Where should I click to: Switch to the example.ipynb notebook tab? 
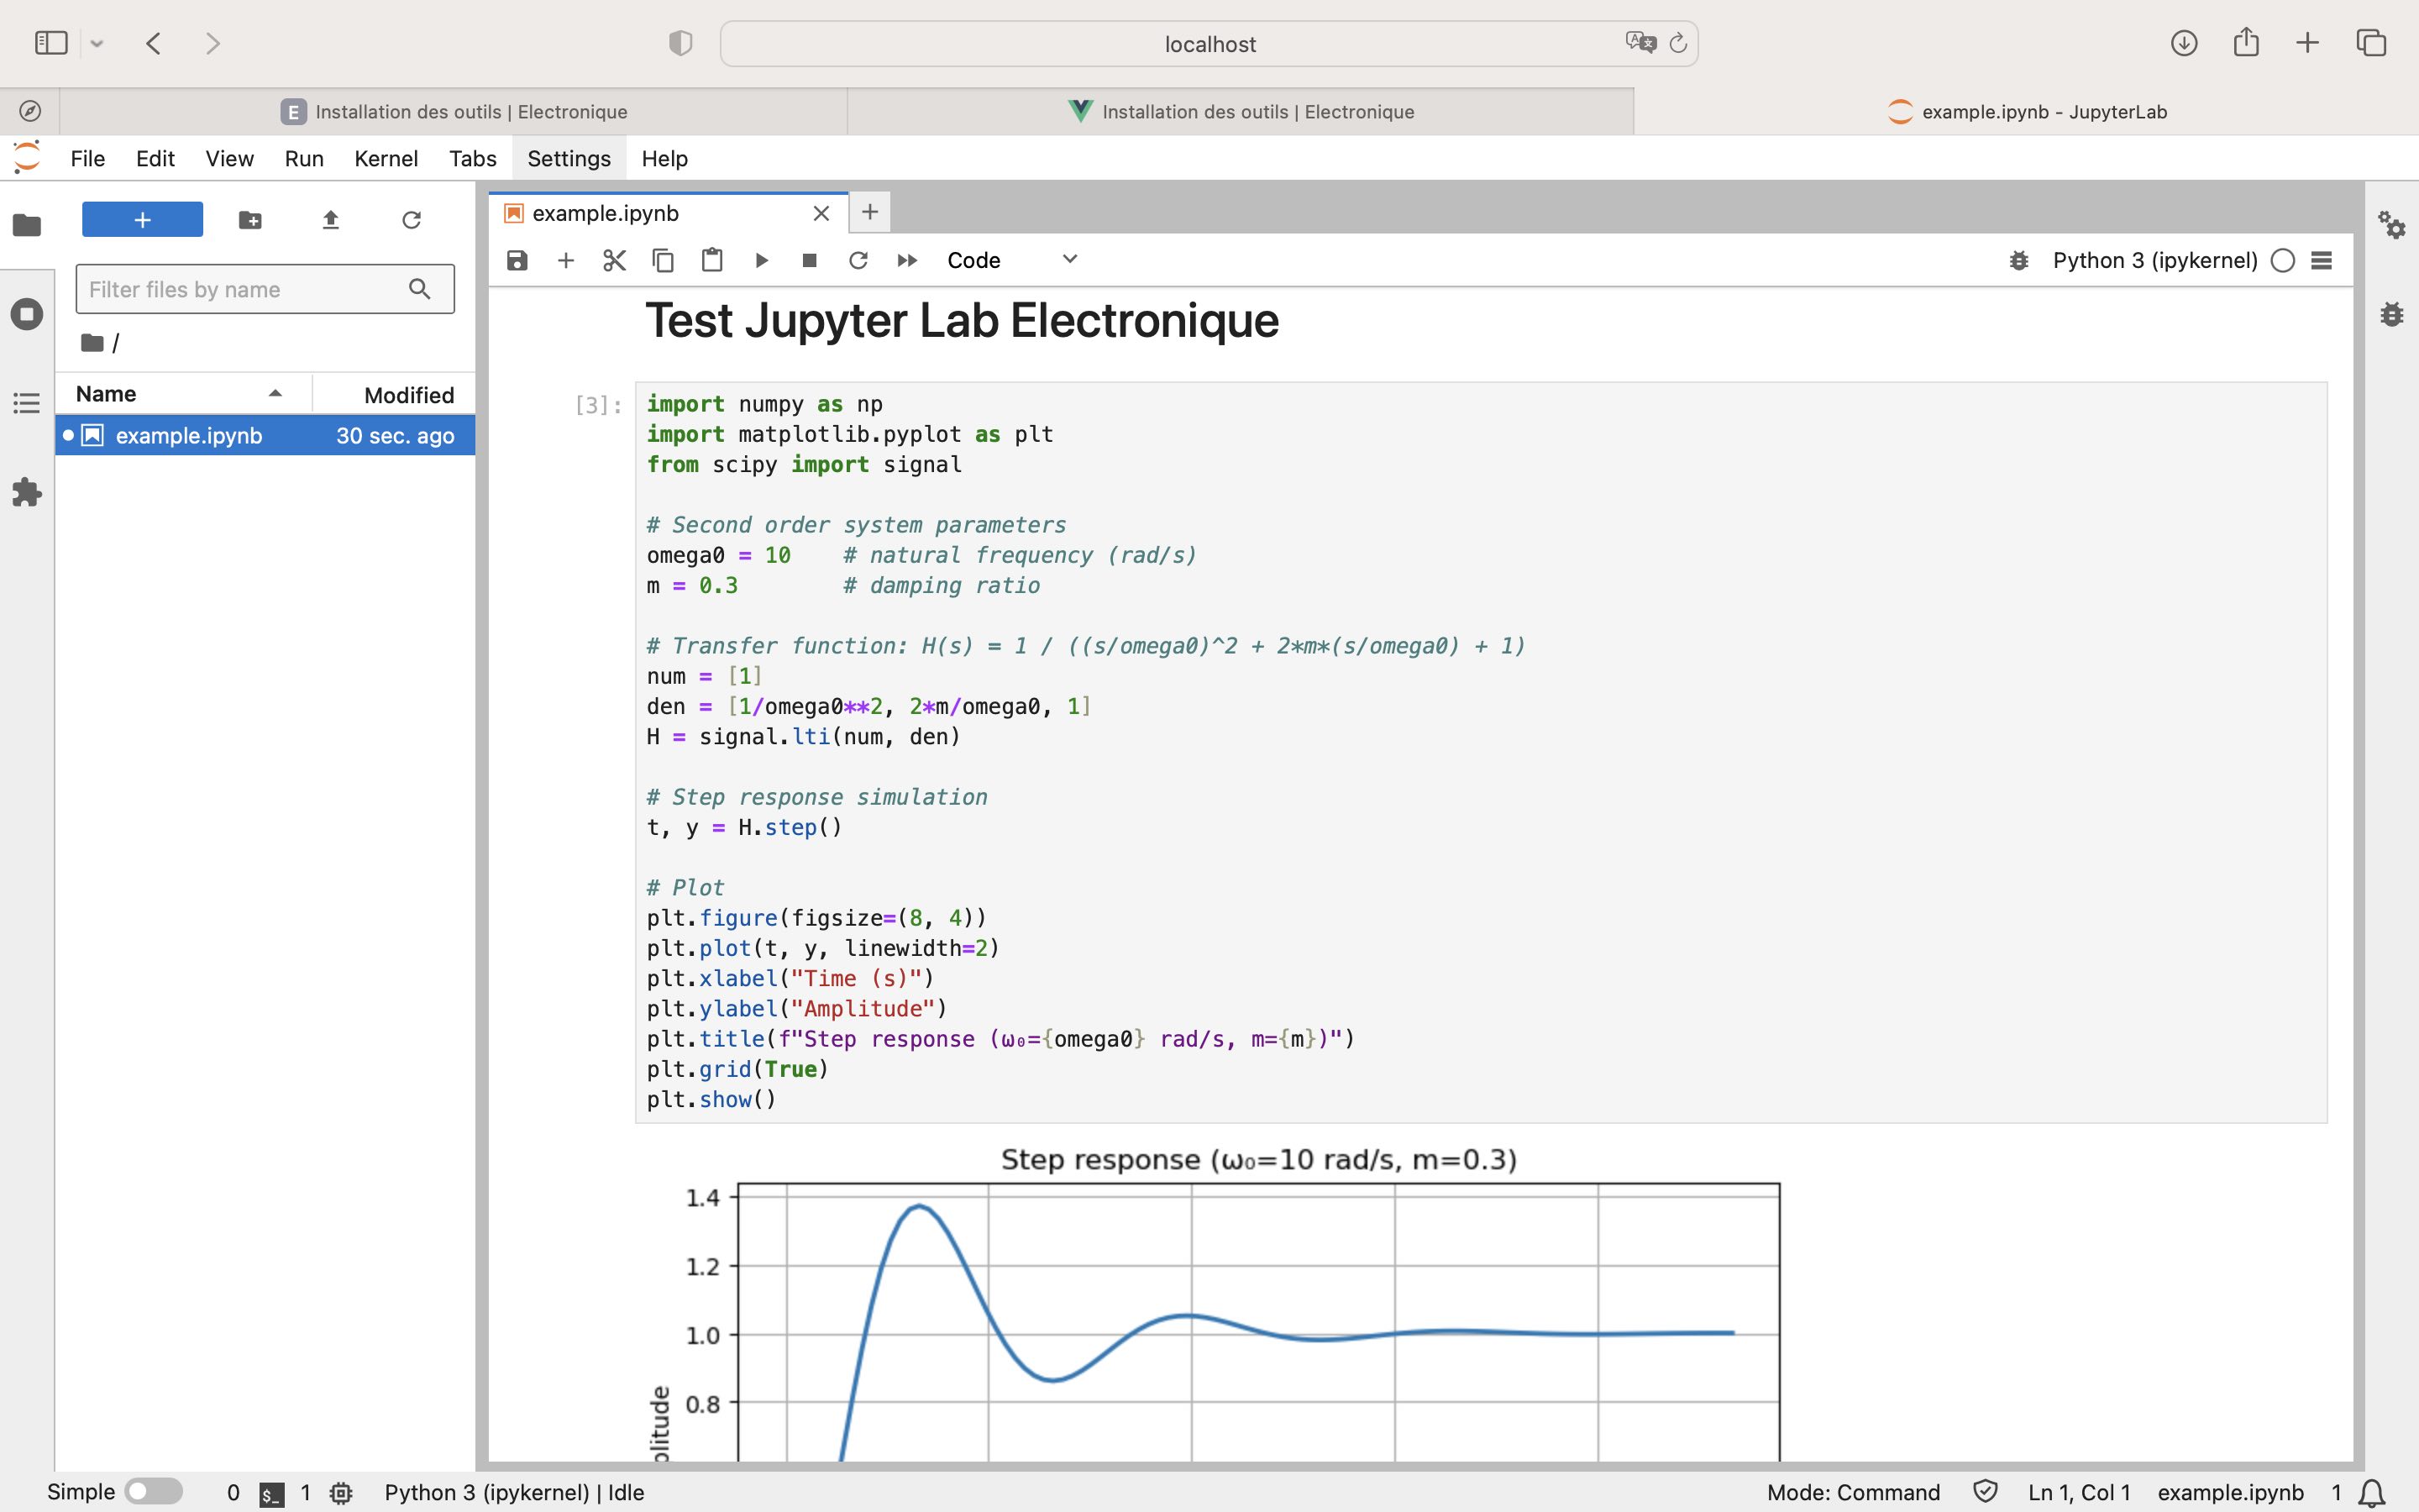coord(605,213)
